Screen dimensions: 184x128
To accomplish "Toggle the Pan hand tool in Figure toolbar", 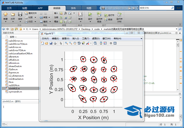I will (75, 43).
